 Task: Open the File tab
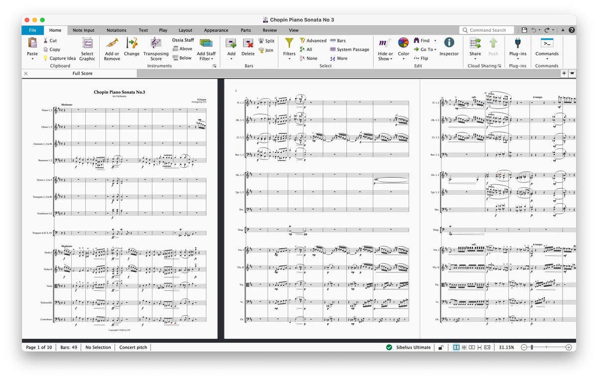pos(32,30)
